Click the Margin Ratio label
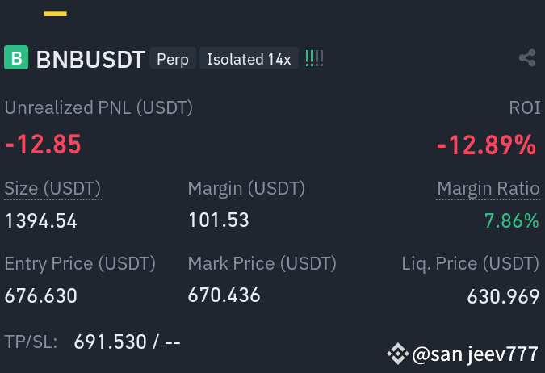This screenshot has height=373, width=545. click(488, 189)
